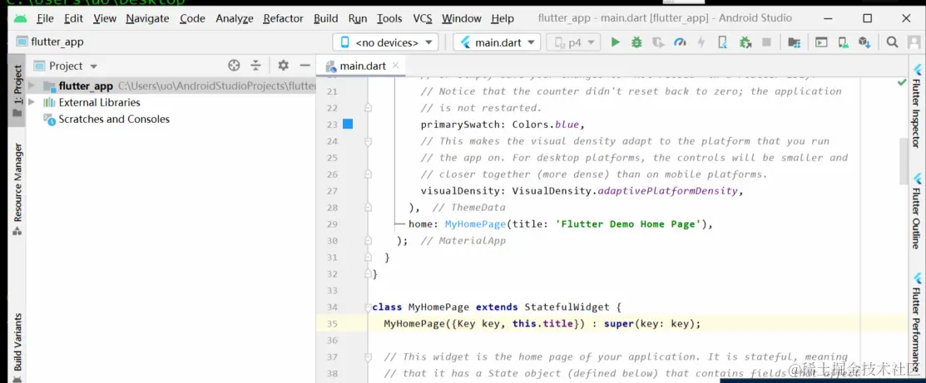Click adaptivePlatformDensity on line 27

pyautogui.click(x=667, y=191)
